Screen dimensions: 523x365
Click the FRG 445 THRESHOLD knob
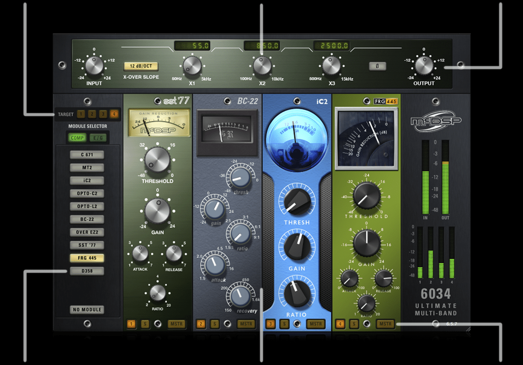(x=366, y=196)
